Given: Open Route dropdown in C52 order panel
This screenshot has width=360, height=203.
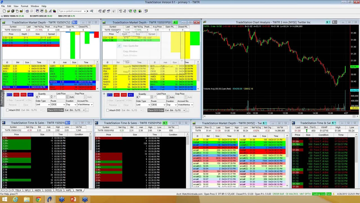Looking at the screenshot, I should click(x=64, y=105).
